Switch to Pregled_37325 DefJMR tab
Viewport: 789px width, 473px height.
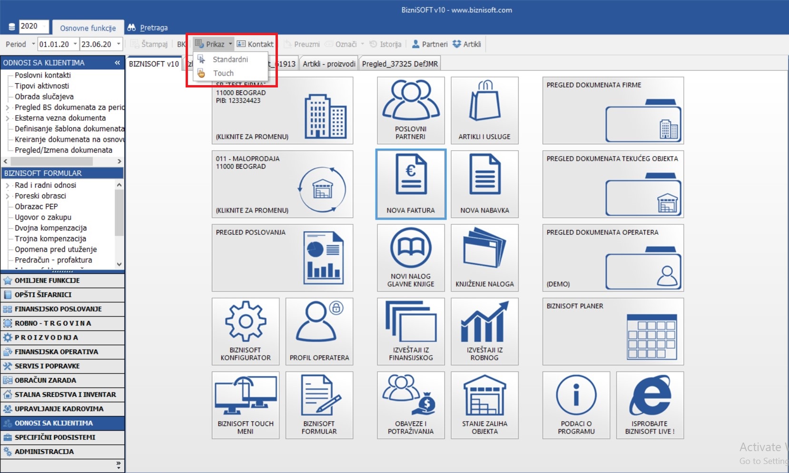(400, 64)
